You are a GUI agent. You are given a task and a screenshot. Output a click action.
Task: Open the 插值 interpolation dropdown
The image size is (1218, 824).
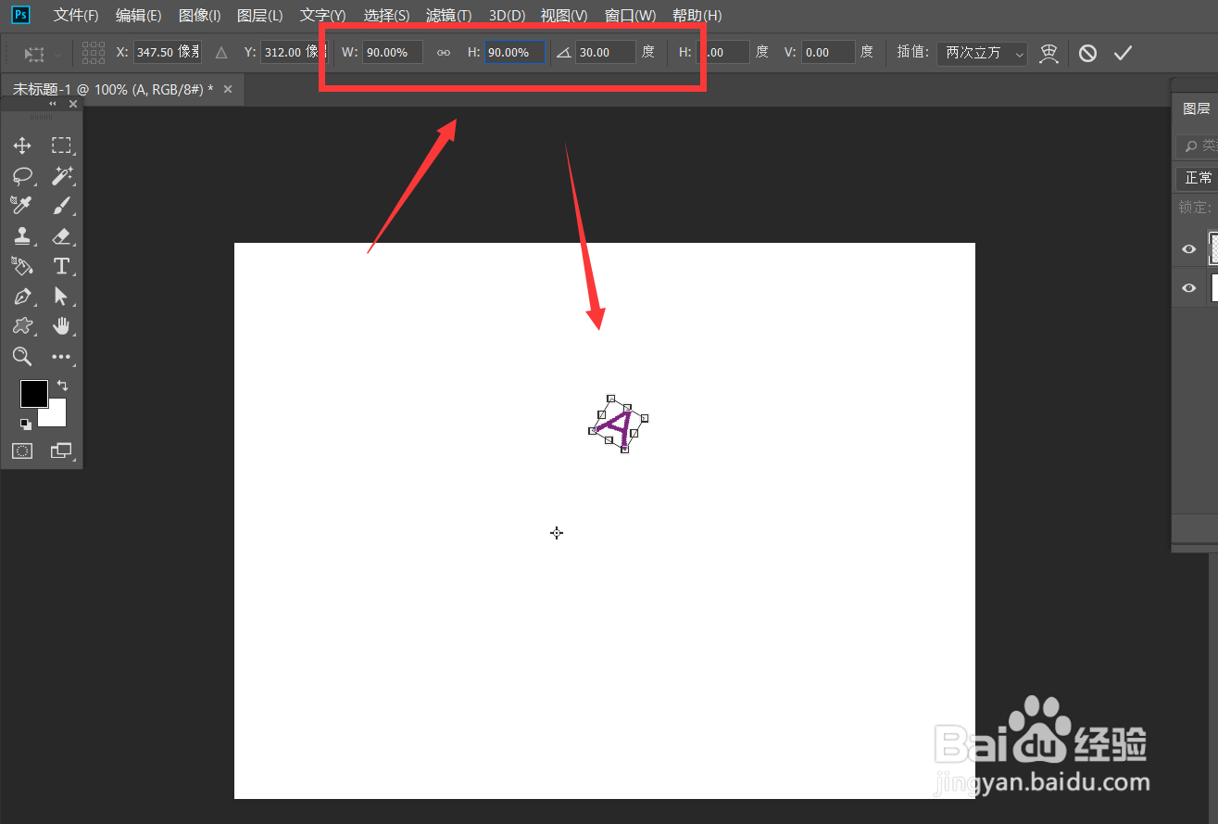pyautogui.click(x=981, y=53)
